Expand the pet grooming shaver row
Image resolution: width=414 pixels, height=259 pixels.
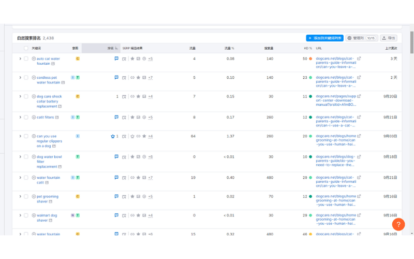click(20, 196)
